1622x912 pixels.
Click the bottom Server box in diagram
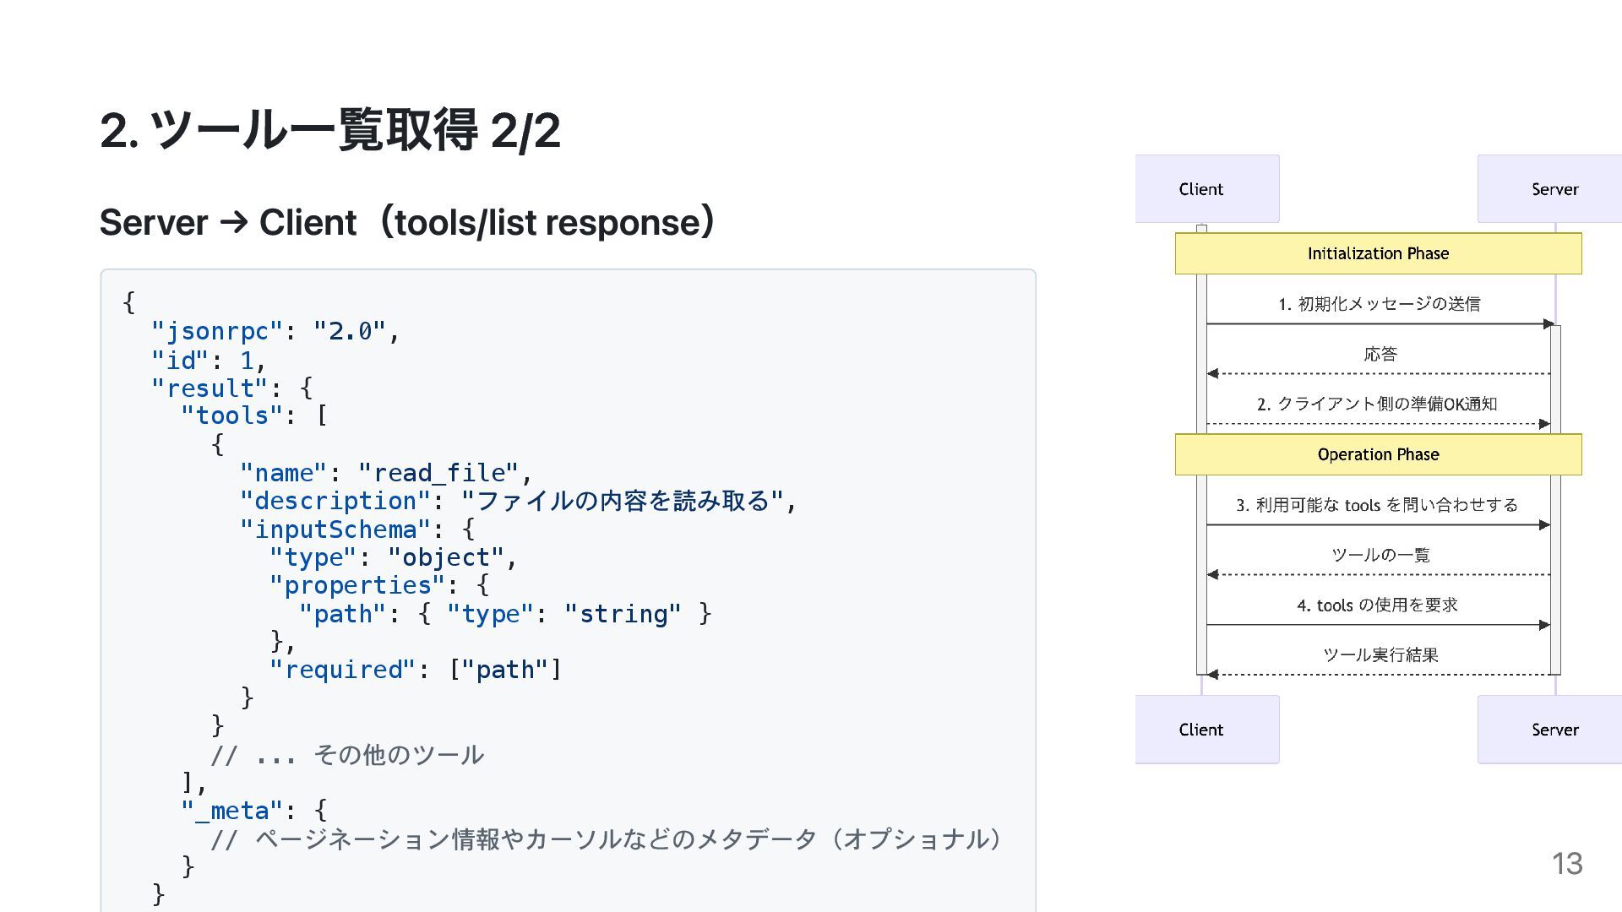click(1553, 730)
